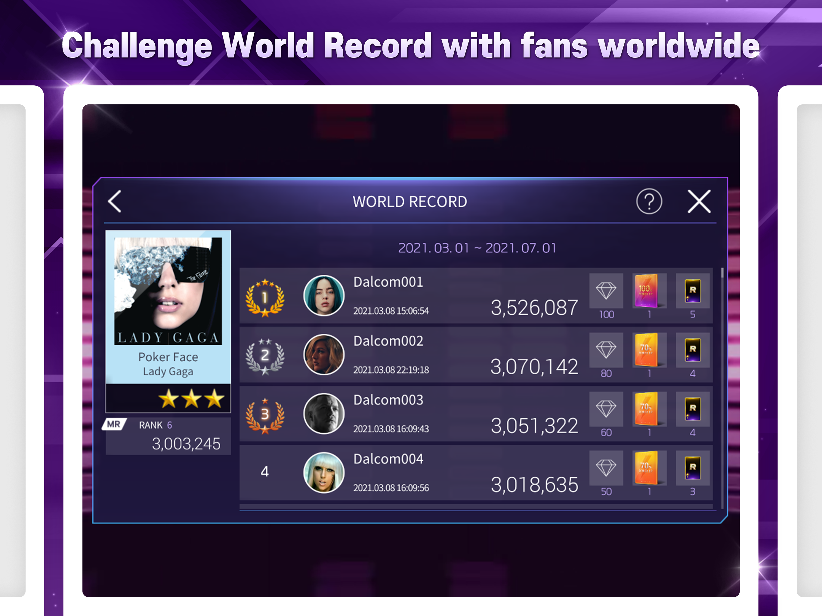Click the leaderboard vertical scrollbar
822x616 pixels.
point(722,388)
